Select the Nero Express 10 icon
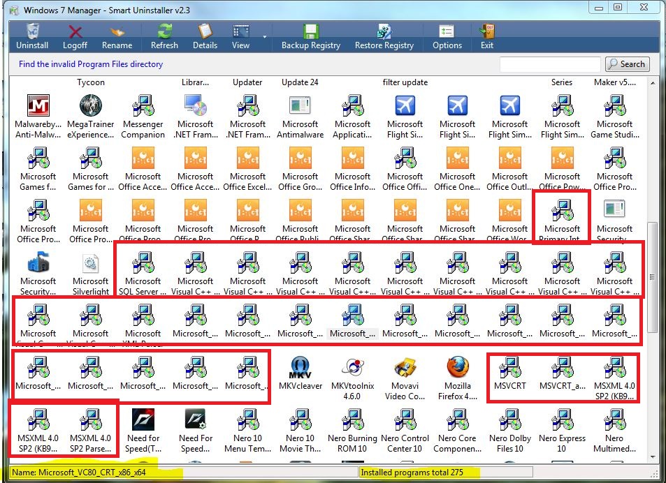The image size is (666, 483). tap(563, 419)
